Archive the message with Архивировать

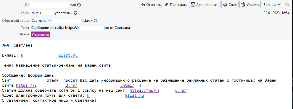pos(205,5)
